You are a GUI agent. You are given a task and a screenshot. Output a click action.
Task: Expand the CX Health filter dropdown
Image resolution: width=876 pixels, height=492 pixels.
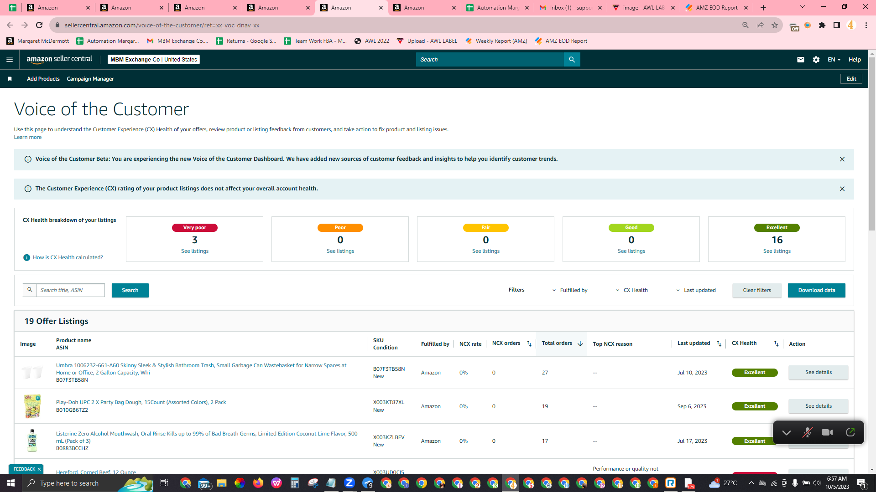pyautogui.click(x=632, y=290)
